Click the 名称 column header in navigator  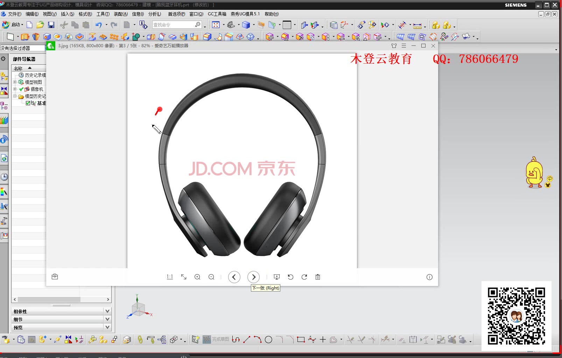pyautogui.click(x=29, y=68)
